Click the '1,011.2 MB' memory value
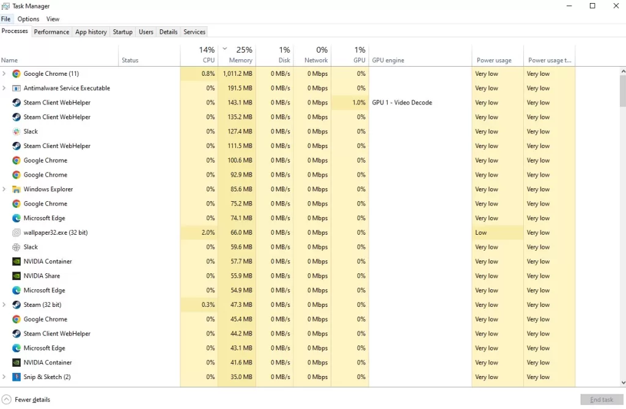 238,74
